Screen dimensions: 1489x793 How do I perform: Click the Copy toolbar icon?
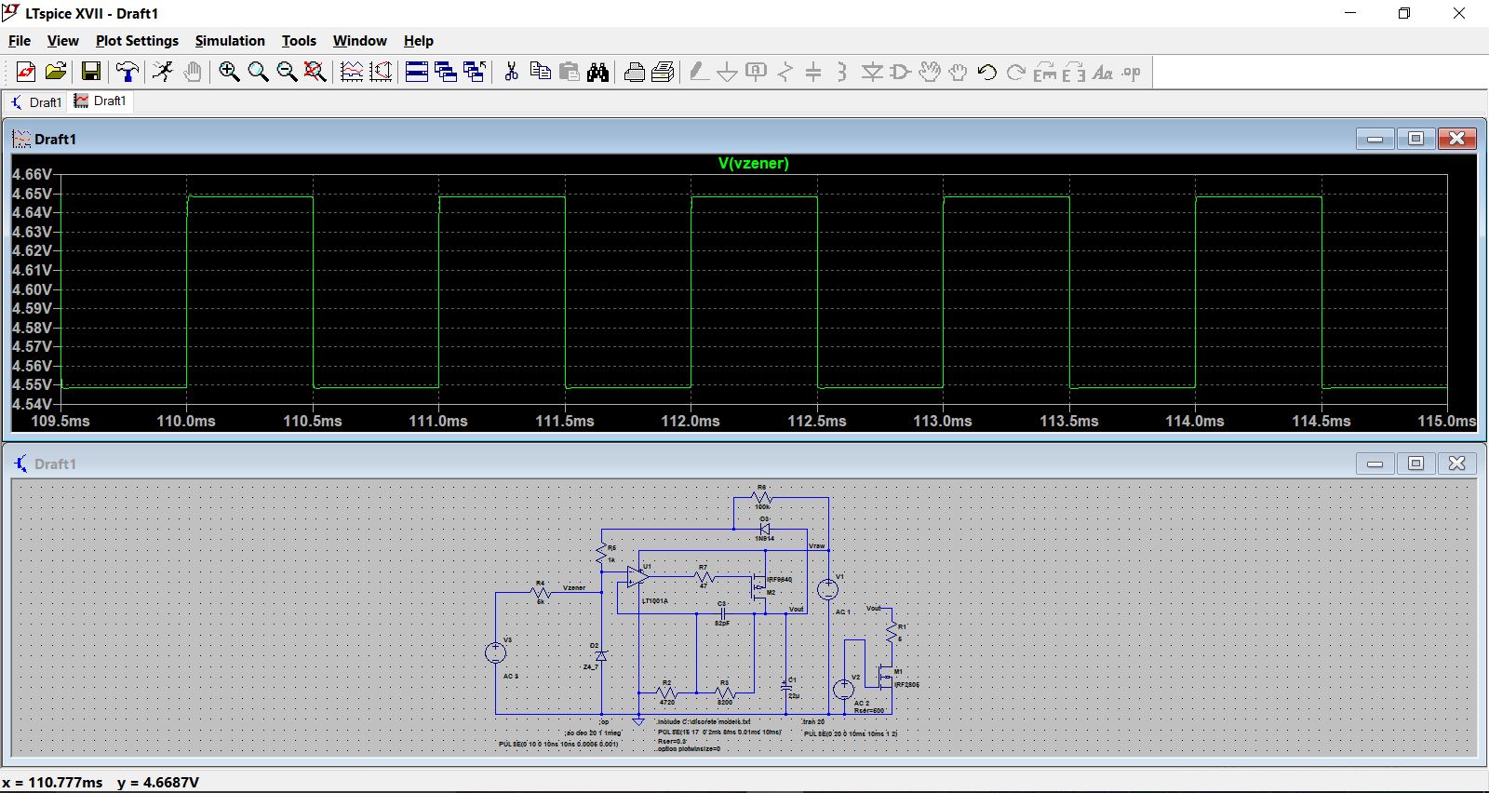coord(540,72)
